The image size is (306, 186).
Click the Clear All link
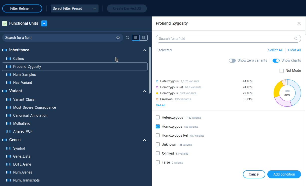(295, 50)
